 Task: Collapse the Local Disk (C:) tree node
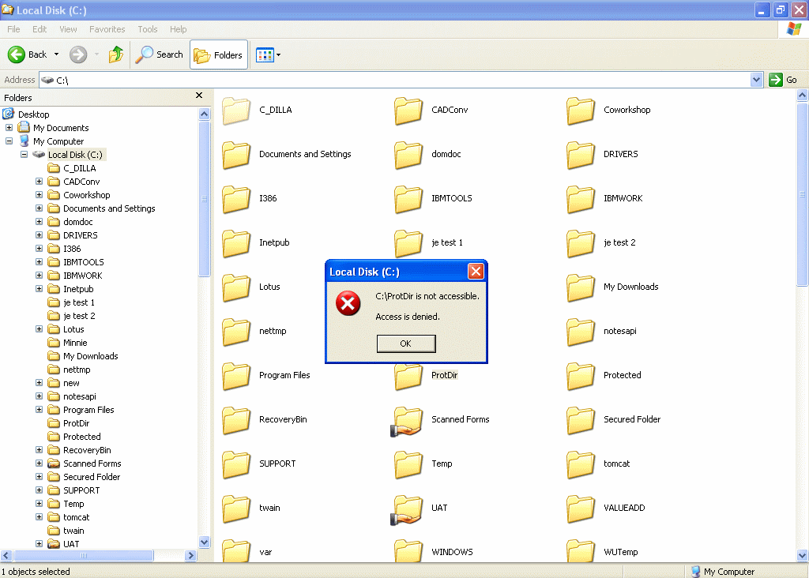24,155
